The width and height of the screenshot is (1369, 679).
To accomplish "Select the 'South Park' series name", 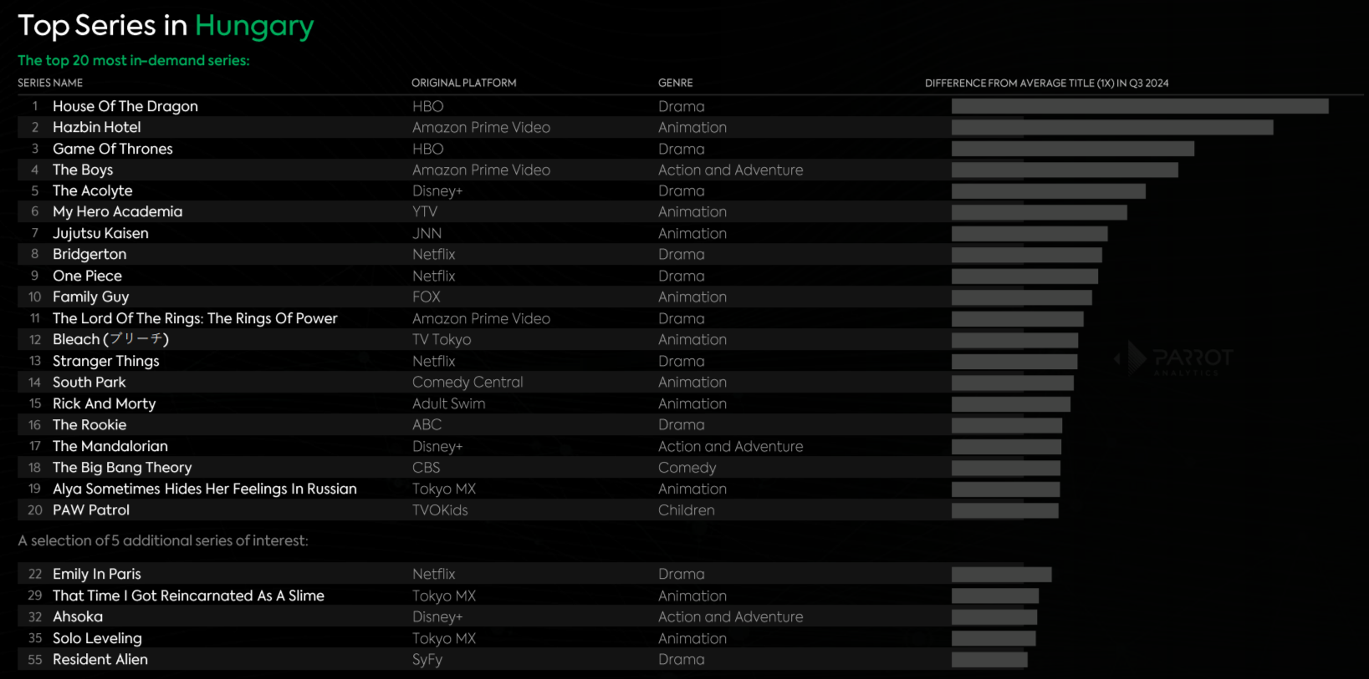I will click(89, 383).
